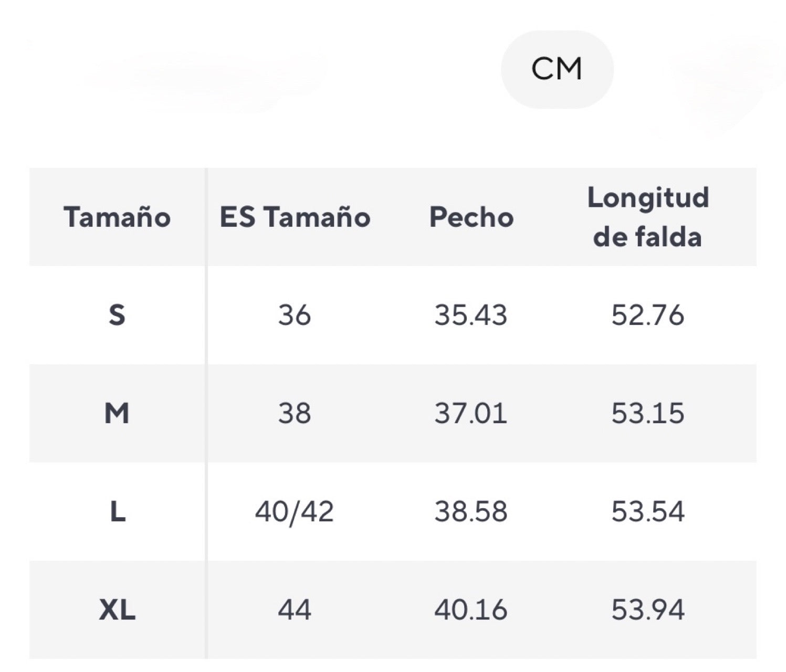Click the 52.76 skirt length value
The width and height of the screenshot is (786, 672).
pyautogui.click(x=648, y=315)
